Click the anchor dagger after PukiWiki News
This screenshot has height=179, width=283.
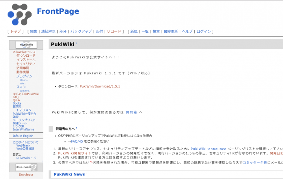click(x=87, y=173)
